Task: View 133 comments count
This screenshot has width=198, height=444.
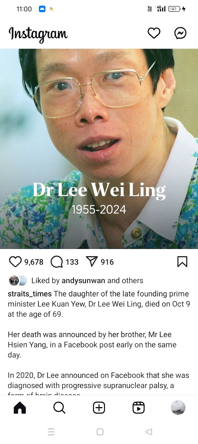Action: click(x=72, y=262)
